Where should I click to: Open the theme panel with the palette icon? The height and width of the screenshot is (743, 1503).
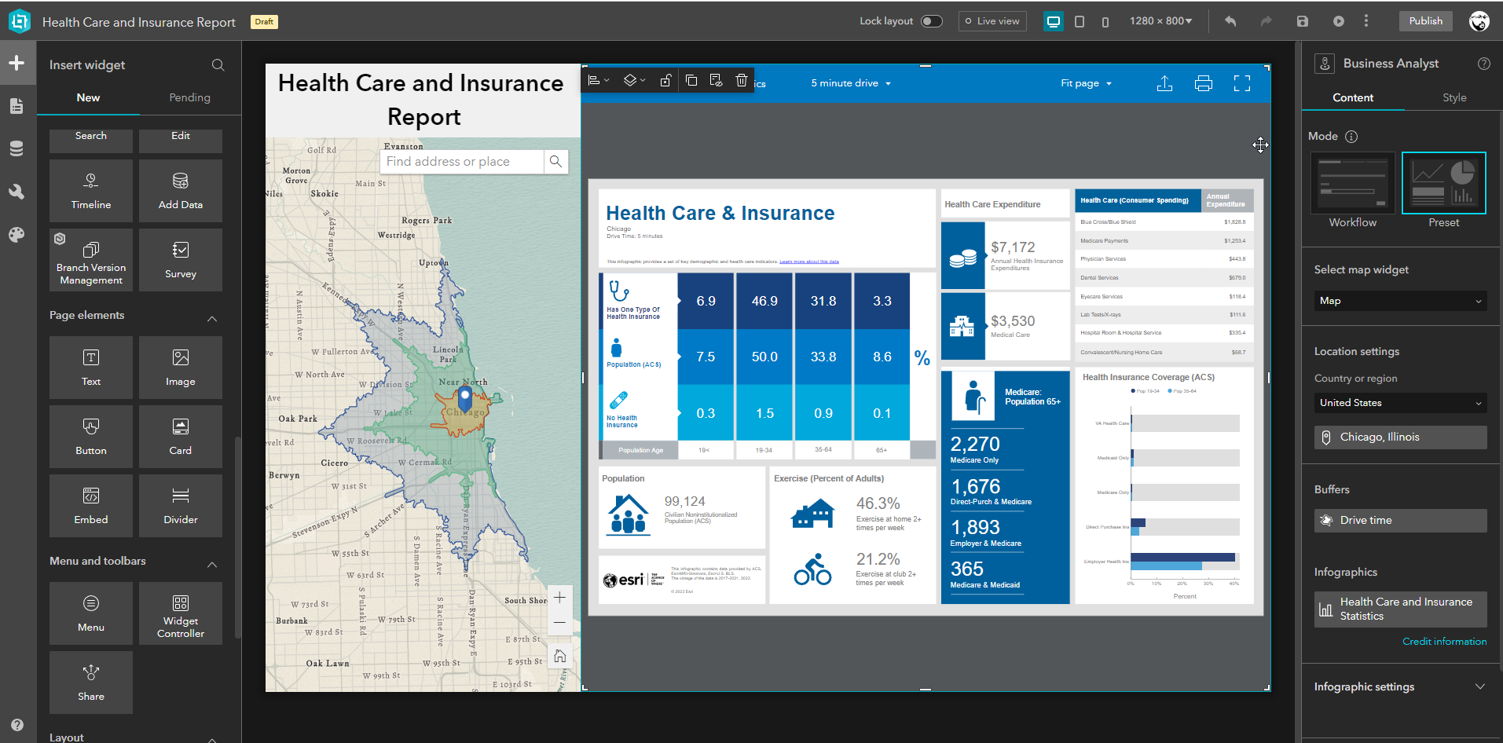tap(17, 234)
